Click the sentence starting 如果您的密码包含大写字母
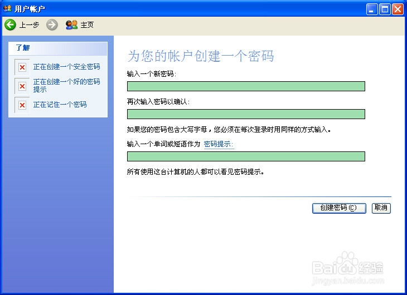 229,129
